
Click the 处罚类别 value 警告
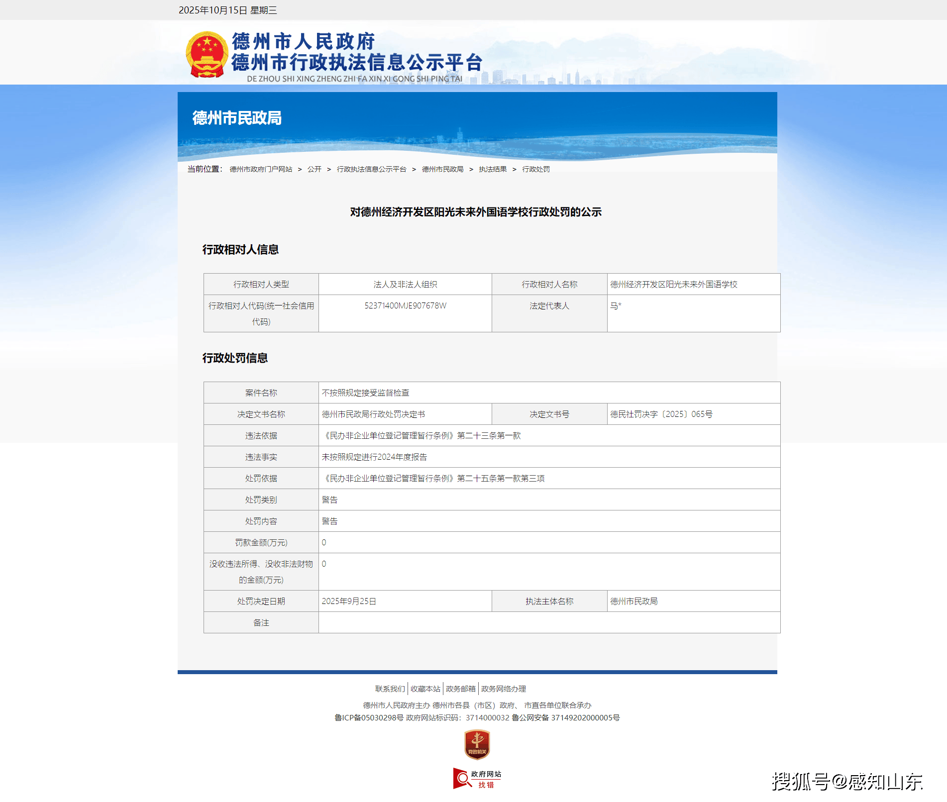point(329,500)
